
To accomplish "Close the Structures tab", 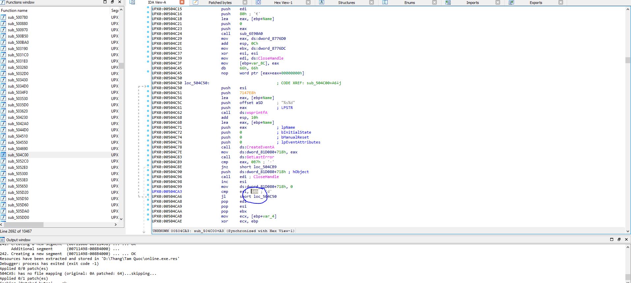I will (x=372, y=2).
